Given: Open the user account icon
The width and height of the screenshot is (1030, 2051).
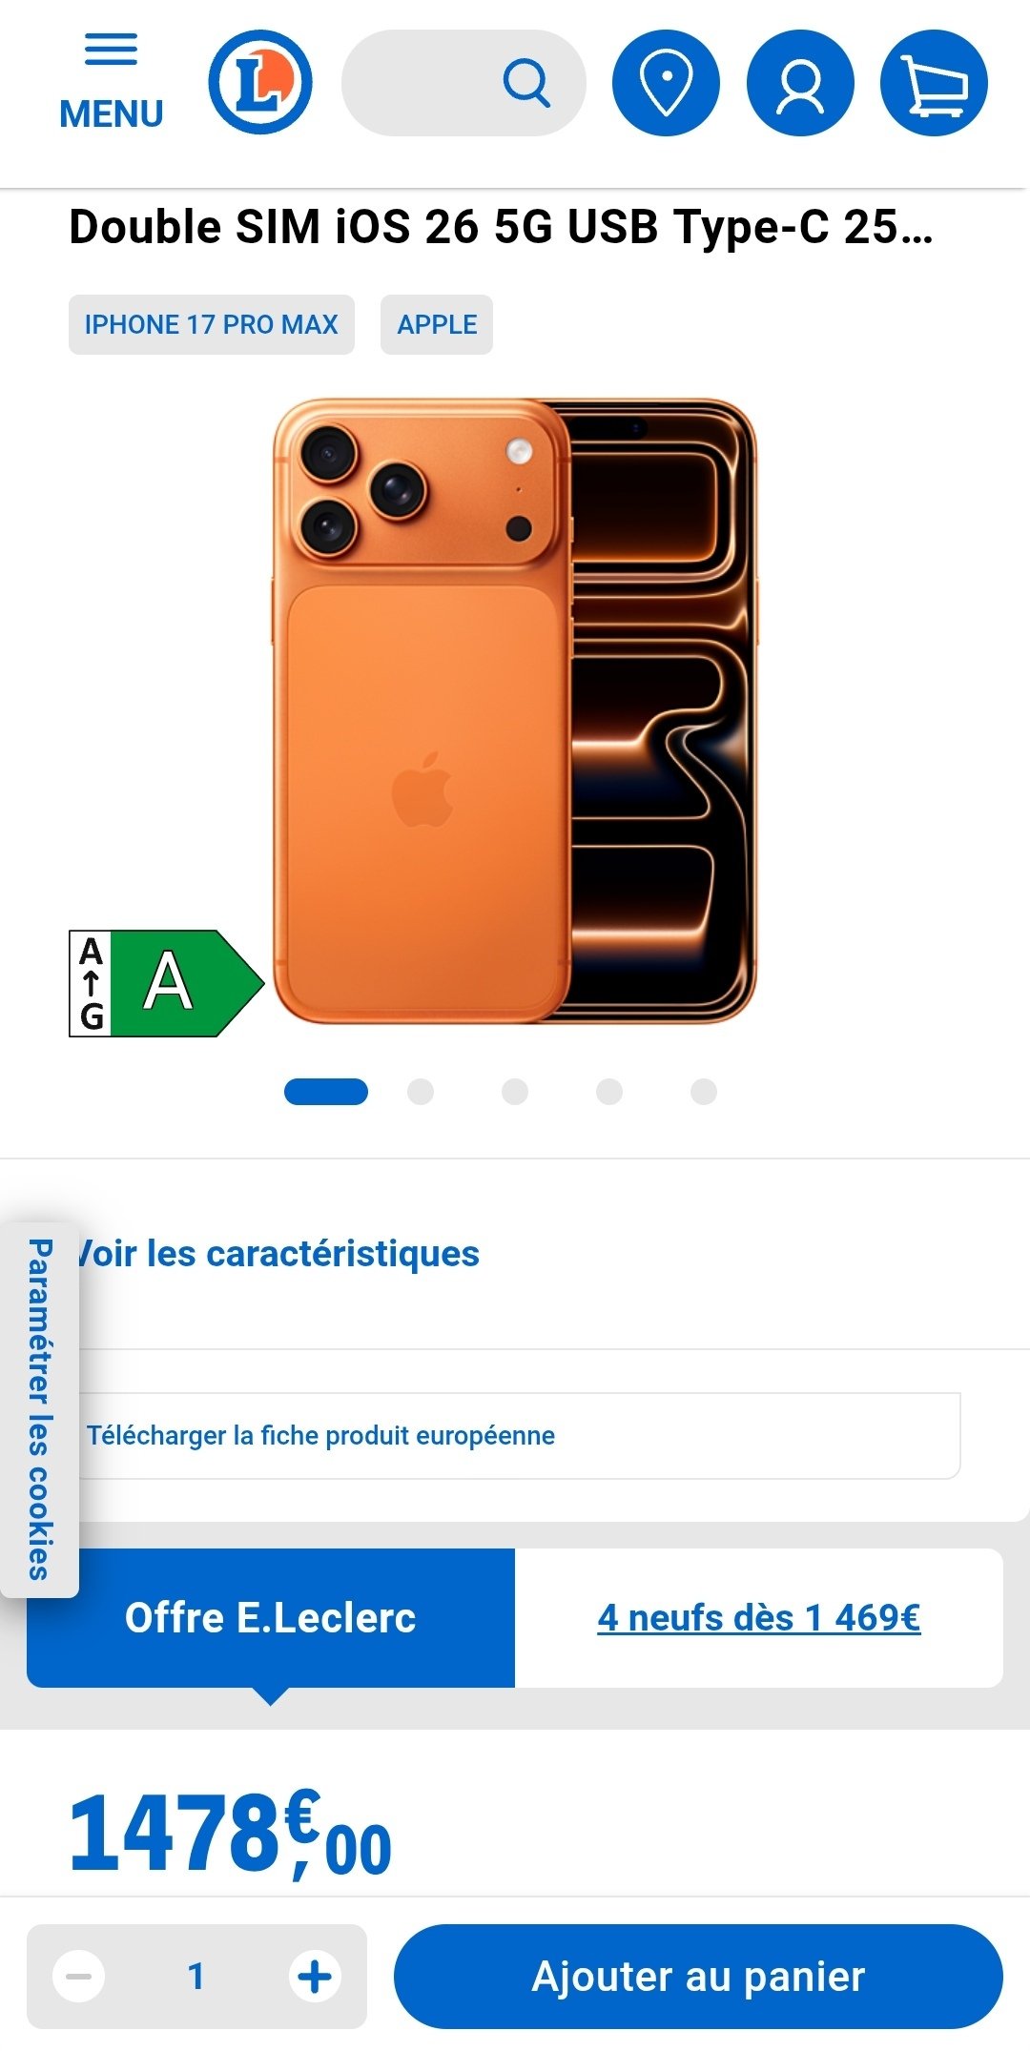Looking at the screenshot, I should [800, 83].
